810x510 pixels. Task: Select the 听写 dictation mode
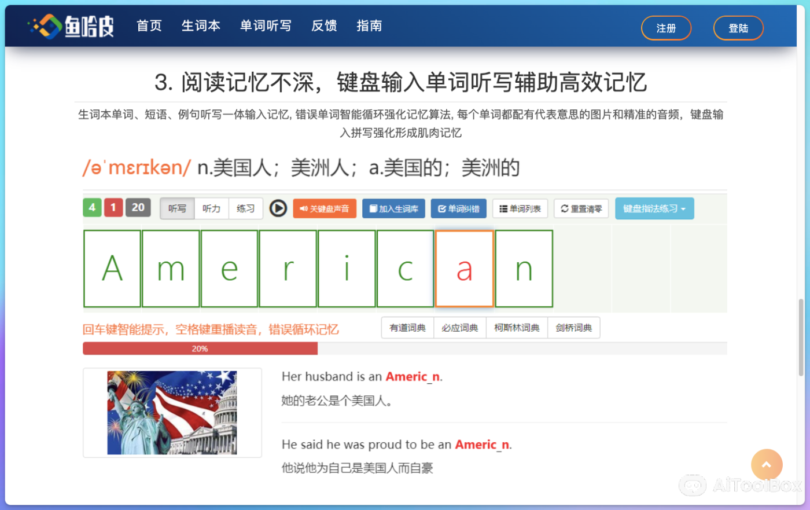tap(177, 208)
